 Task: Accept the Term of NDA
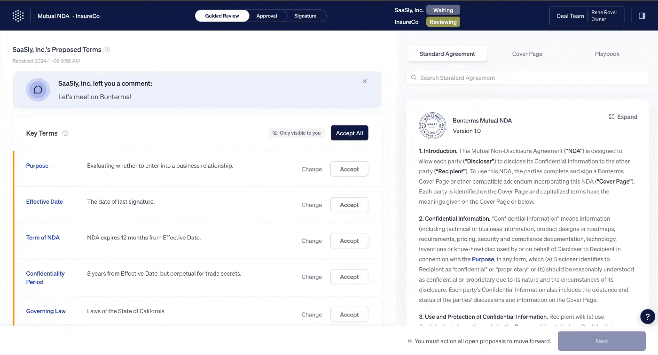click(x=349, y=241)
